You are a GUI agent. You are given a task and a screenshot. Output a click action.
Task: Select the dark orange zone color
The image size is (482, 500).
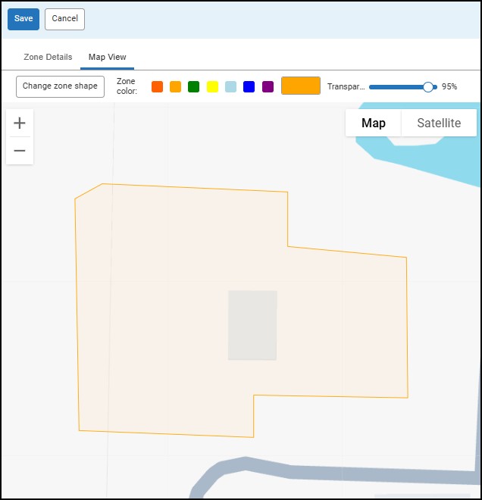tap(157, 87)
